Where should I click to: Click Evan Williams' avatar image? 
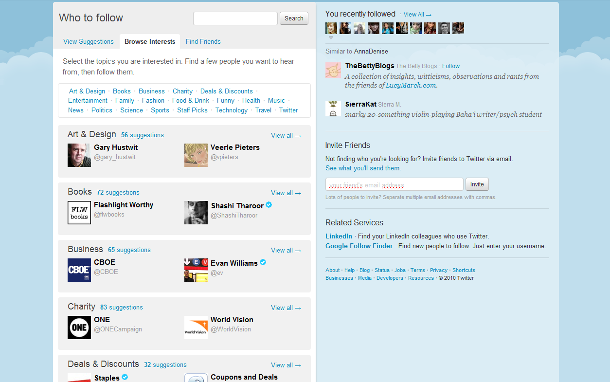196,270
